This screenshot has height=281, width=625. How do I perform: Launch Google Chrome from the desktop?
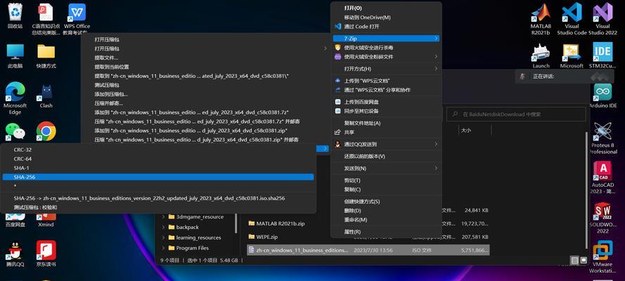46,131
